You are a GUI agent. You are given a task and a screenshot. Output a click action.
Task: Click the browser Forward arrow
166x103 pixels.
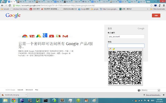point(6,5)
